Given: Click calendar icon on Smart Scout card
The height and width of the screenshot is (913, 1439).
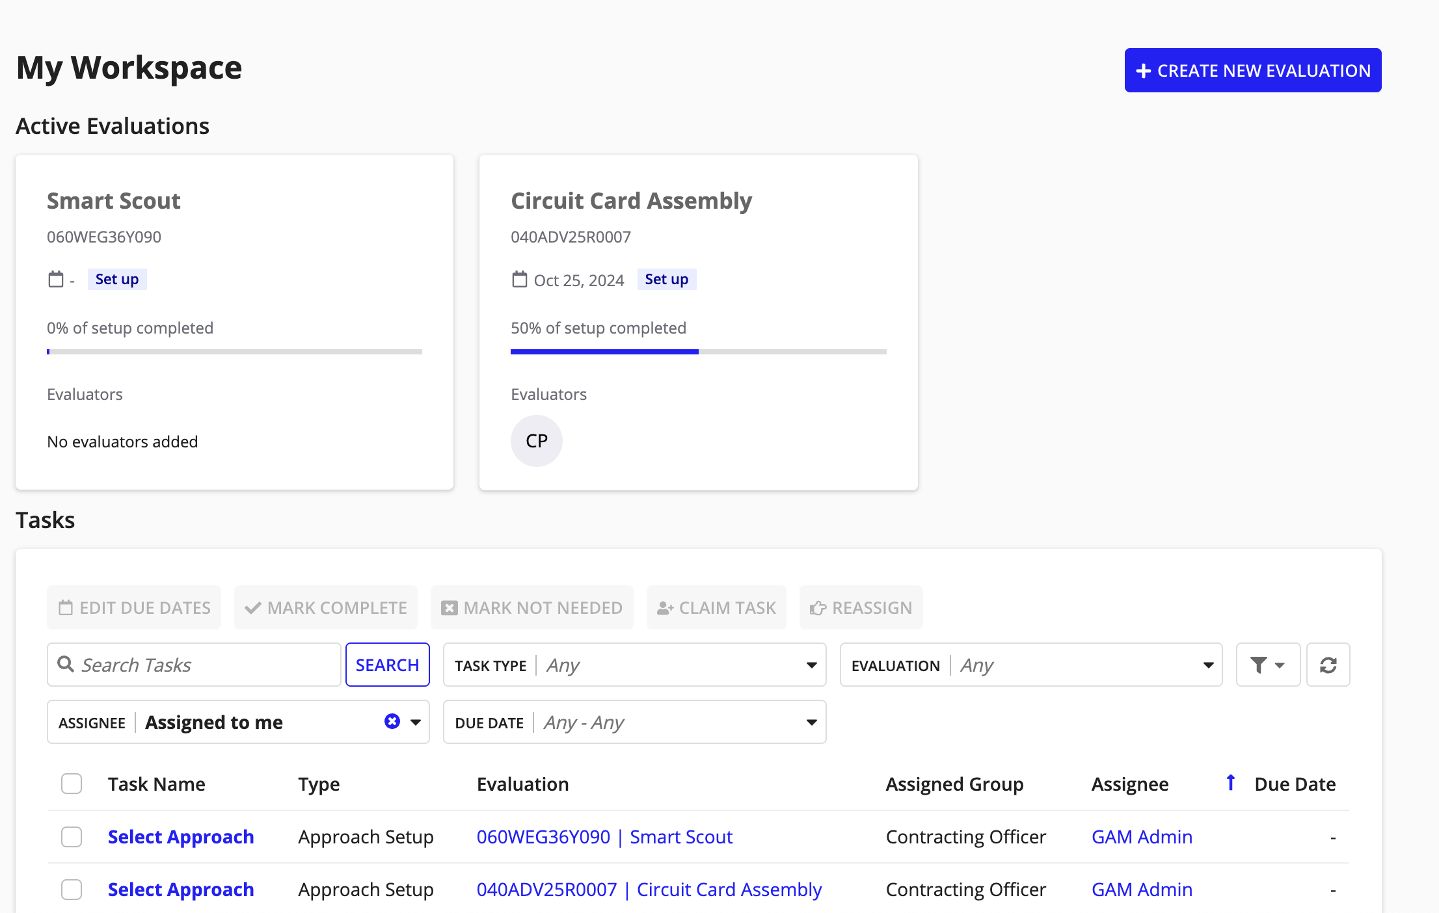Looking at the screenshot, I should point(56,280).
